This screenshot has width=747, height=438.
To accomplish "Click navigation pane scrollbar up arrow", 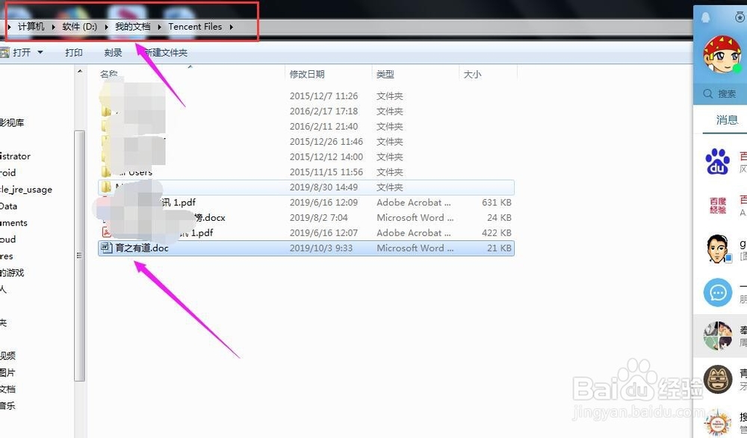I will click(x=80, y=72).
